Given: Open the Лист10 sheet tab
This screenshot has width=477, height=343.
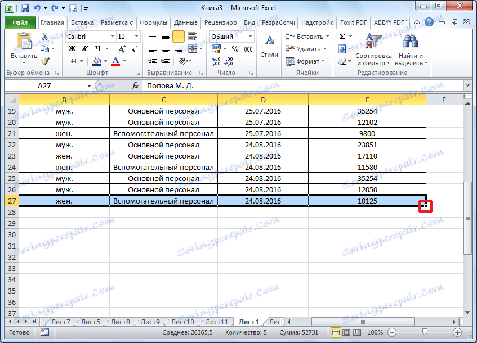Looking at the screenshot, I should 182,322.
